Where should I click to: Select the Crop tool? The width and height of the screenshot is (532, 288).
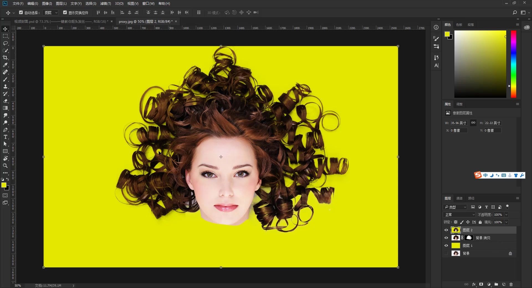(5, 58)
